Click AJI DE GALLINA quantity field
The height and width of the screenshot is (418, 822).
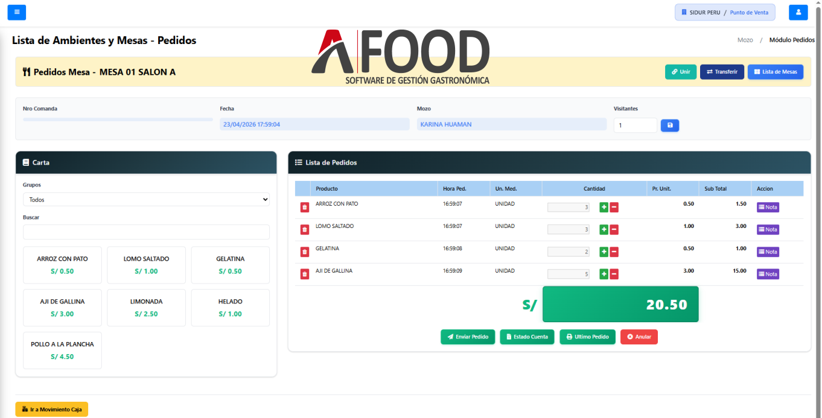pos(569,274)
